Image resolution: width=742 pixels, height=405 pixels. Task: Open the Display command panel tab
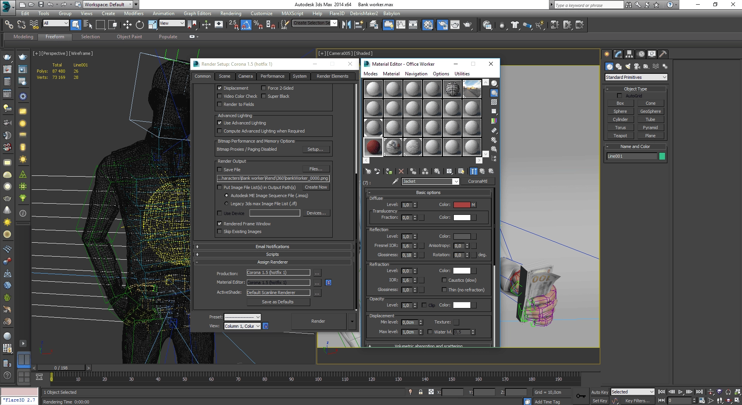(652, 54)
